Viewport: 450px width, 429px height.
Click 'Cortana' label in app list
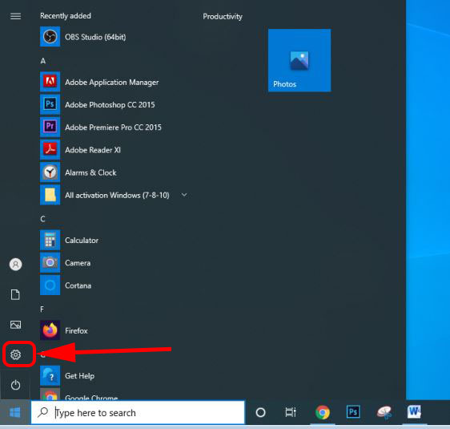point(78,285)
